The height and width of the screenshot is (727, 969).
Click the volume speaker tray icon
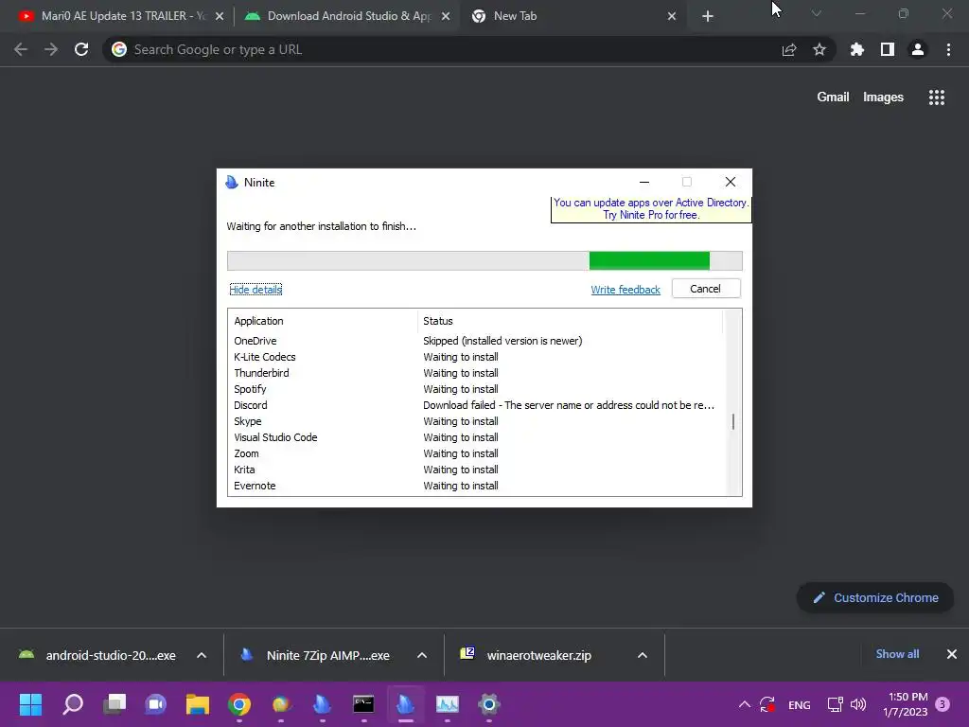tap(857, 704)
